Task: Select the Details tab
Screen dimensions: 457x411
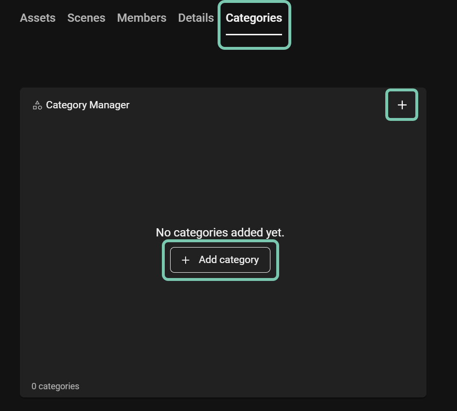Action: point(196,18)
